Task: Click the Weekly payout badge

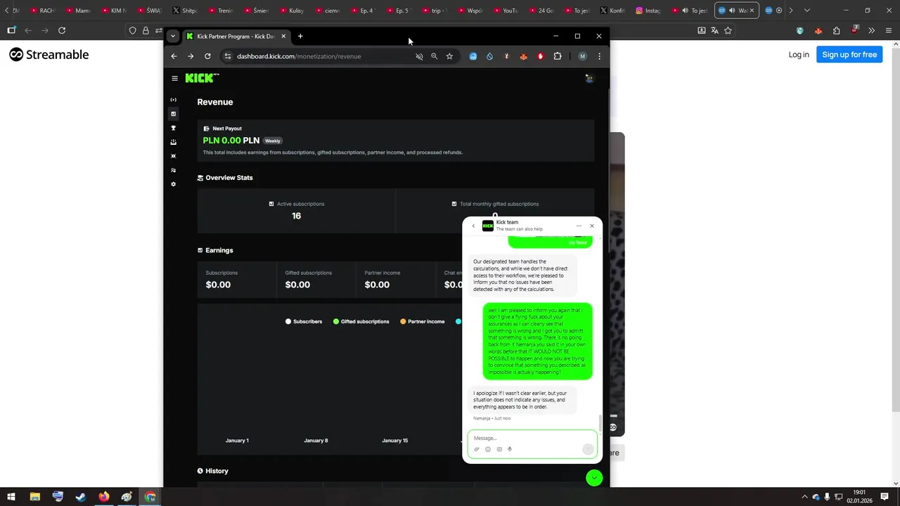Action: (273, 141)
